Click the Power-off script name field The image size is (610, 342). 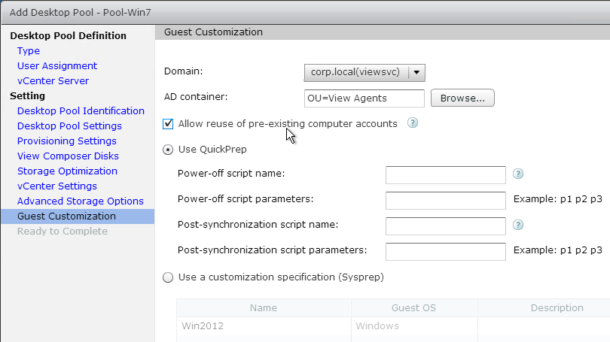pyautogui.click(x=445, y=175)
